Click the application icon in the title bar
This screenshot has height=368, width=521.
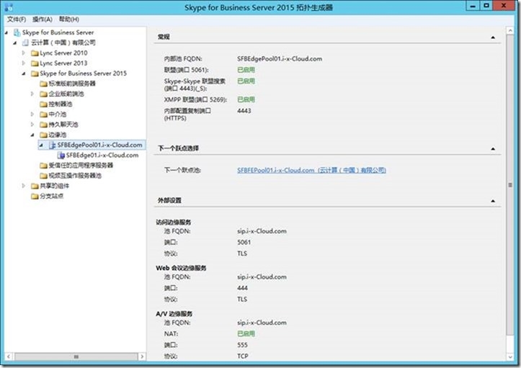coord(9,7)
